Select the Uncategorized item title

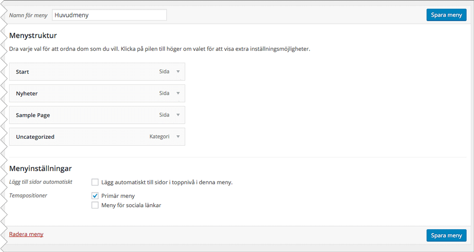(x=35, y=137)
